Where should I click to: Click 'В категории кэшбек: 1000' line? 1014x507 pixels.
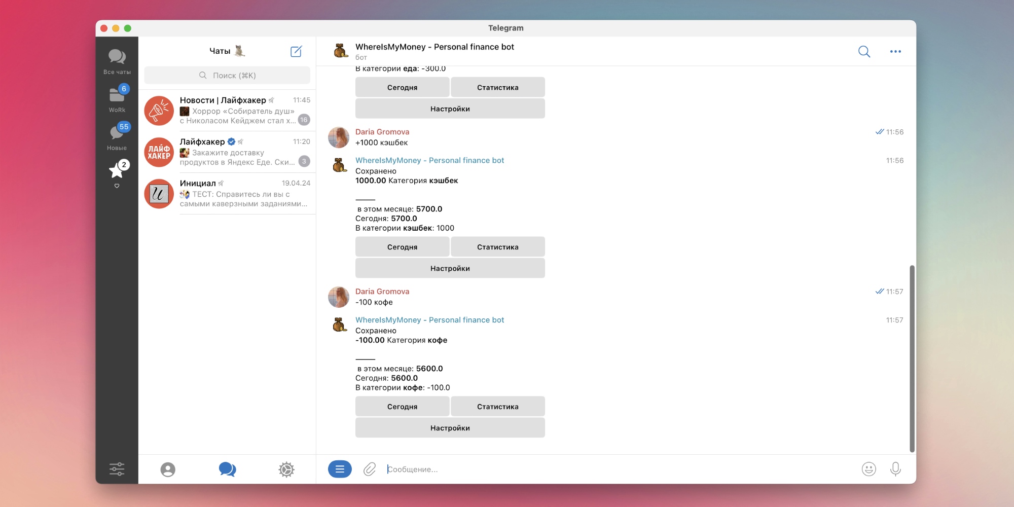pos(405,228)
